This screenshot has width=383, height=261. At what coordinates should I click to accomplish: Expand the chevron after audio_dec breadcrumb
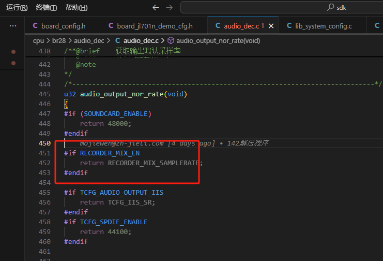click(x=109, y=40)
